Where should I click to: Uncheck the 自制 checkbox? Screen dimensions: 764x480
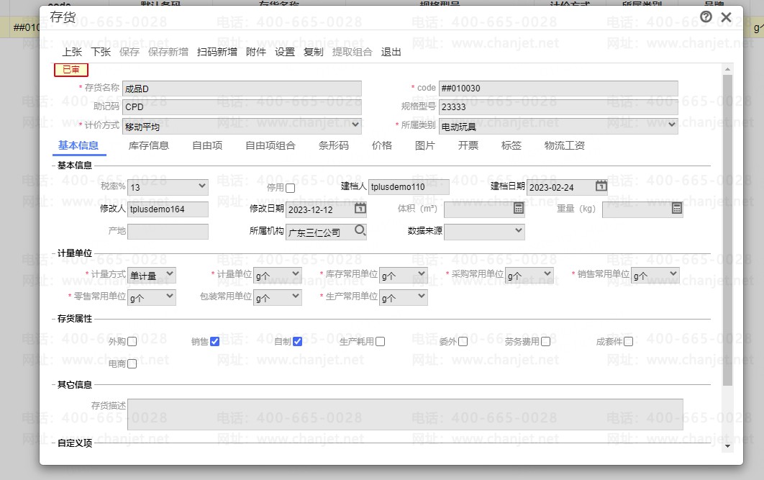point(297,342)
